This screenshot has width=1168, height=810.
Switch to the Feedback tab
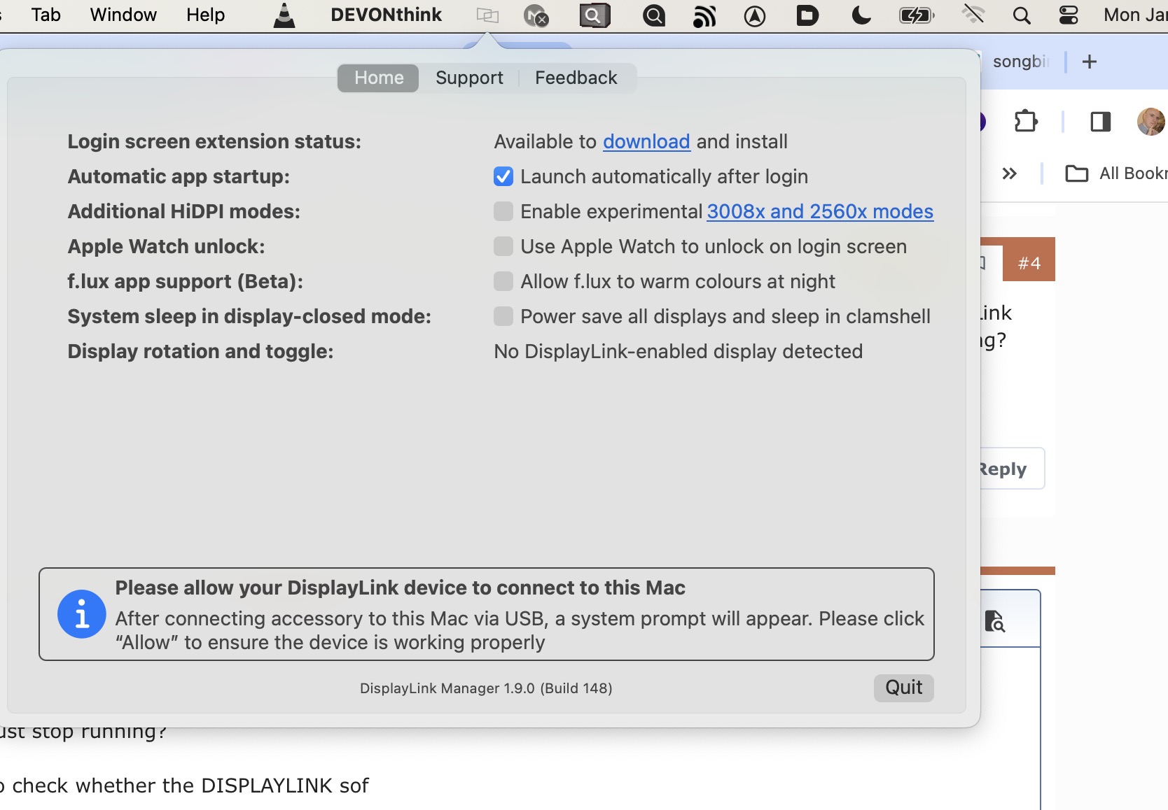(576, 78)
